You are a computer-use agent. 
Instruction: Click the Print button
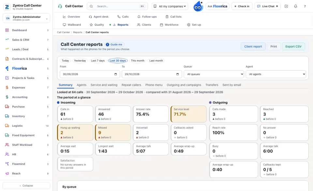tap(274, 46)
